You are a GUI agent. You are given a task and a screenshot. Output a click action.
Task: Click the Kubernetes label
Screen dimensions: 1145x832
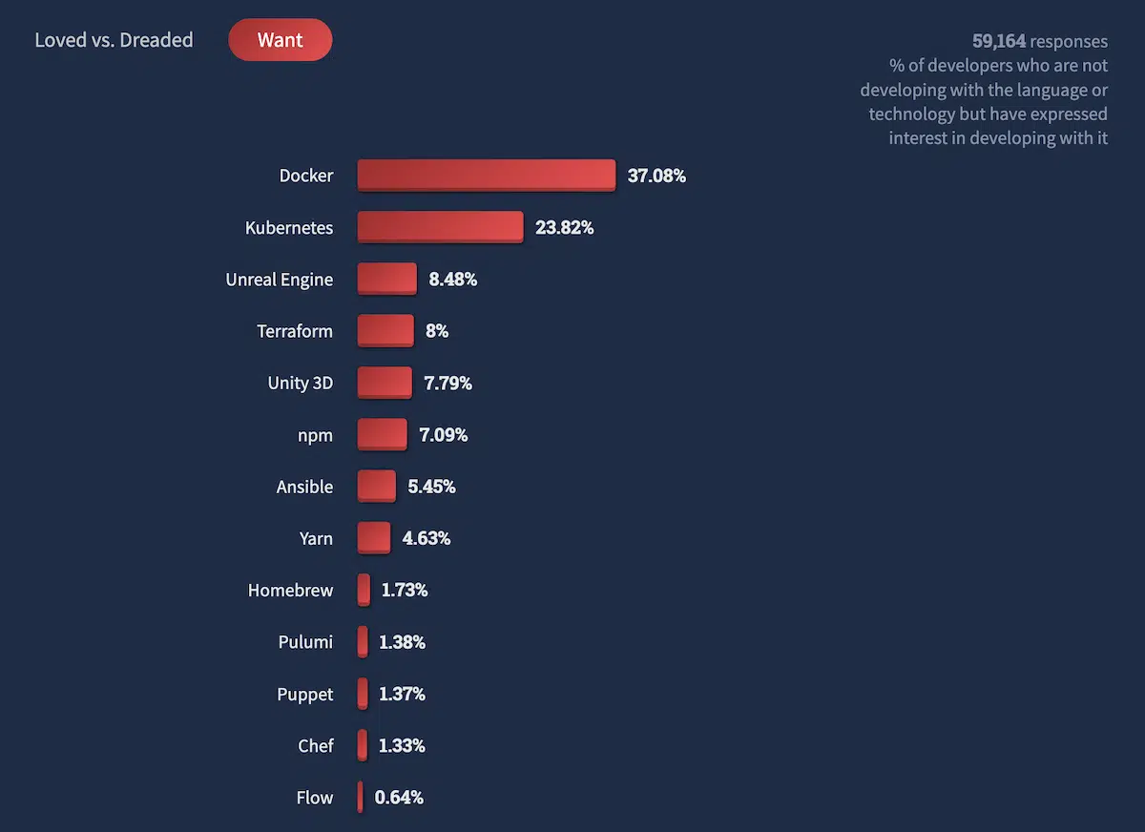pos(289,227)
